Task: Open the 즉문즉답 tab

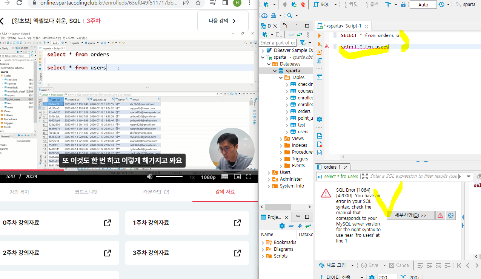Action: (156, 192)
